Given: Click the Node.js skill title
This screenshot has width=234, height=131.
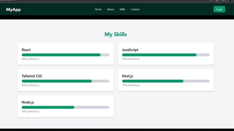Looking at the screenshot, I should (28, 102).
